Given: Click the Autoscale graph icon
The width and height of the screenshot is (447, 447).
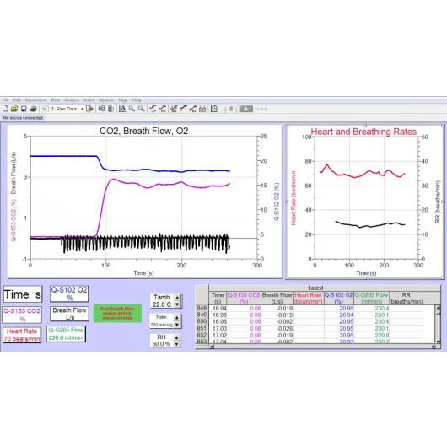Looking at the screenshot, I should pyautogui.click(x=122, y=109).
